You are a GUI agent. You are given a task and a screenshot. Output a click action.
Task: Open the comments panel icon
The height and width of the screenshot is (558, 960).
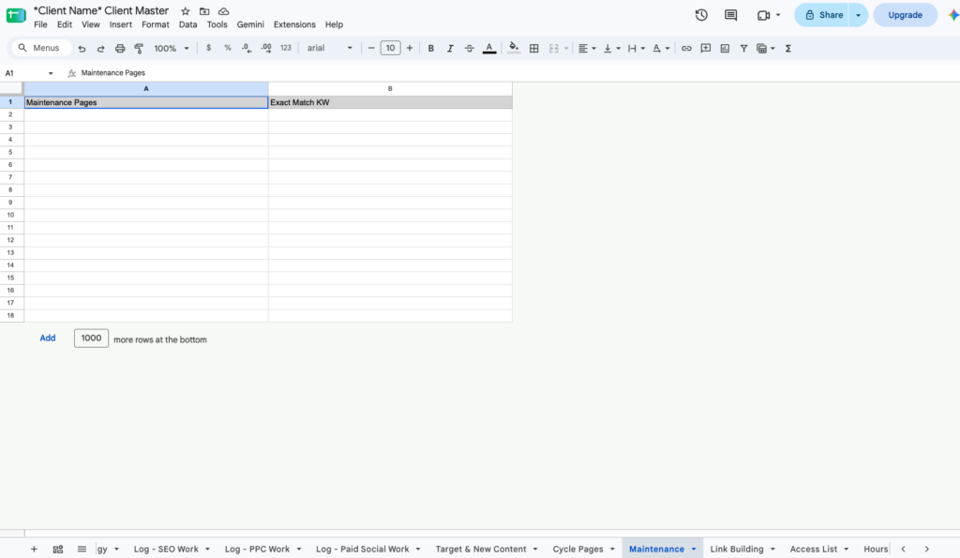pyautogui.click(x=731, y=15)
